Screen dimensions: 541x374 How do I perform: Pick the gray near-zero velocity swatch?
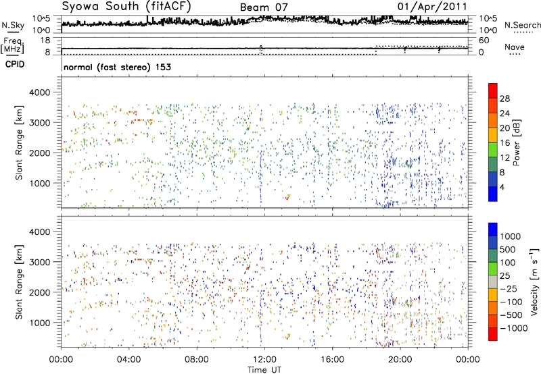point(493,282)
